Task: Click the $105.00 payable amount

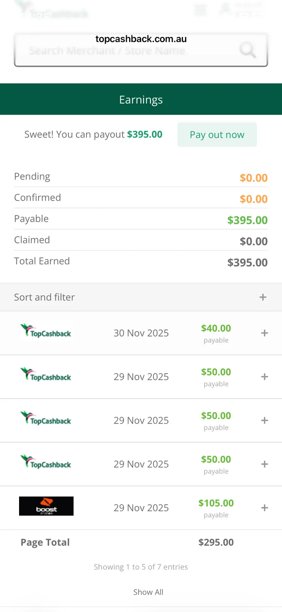Action: coord(216,503)
